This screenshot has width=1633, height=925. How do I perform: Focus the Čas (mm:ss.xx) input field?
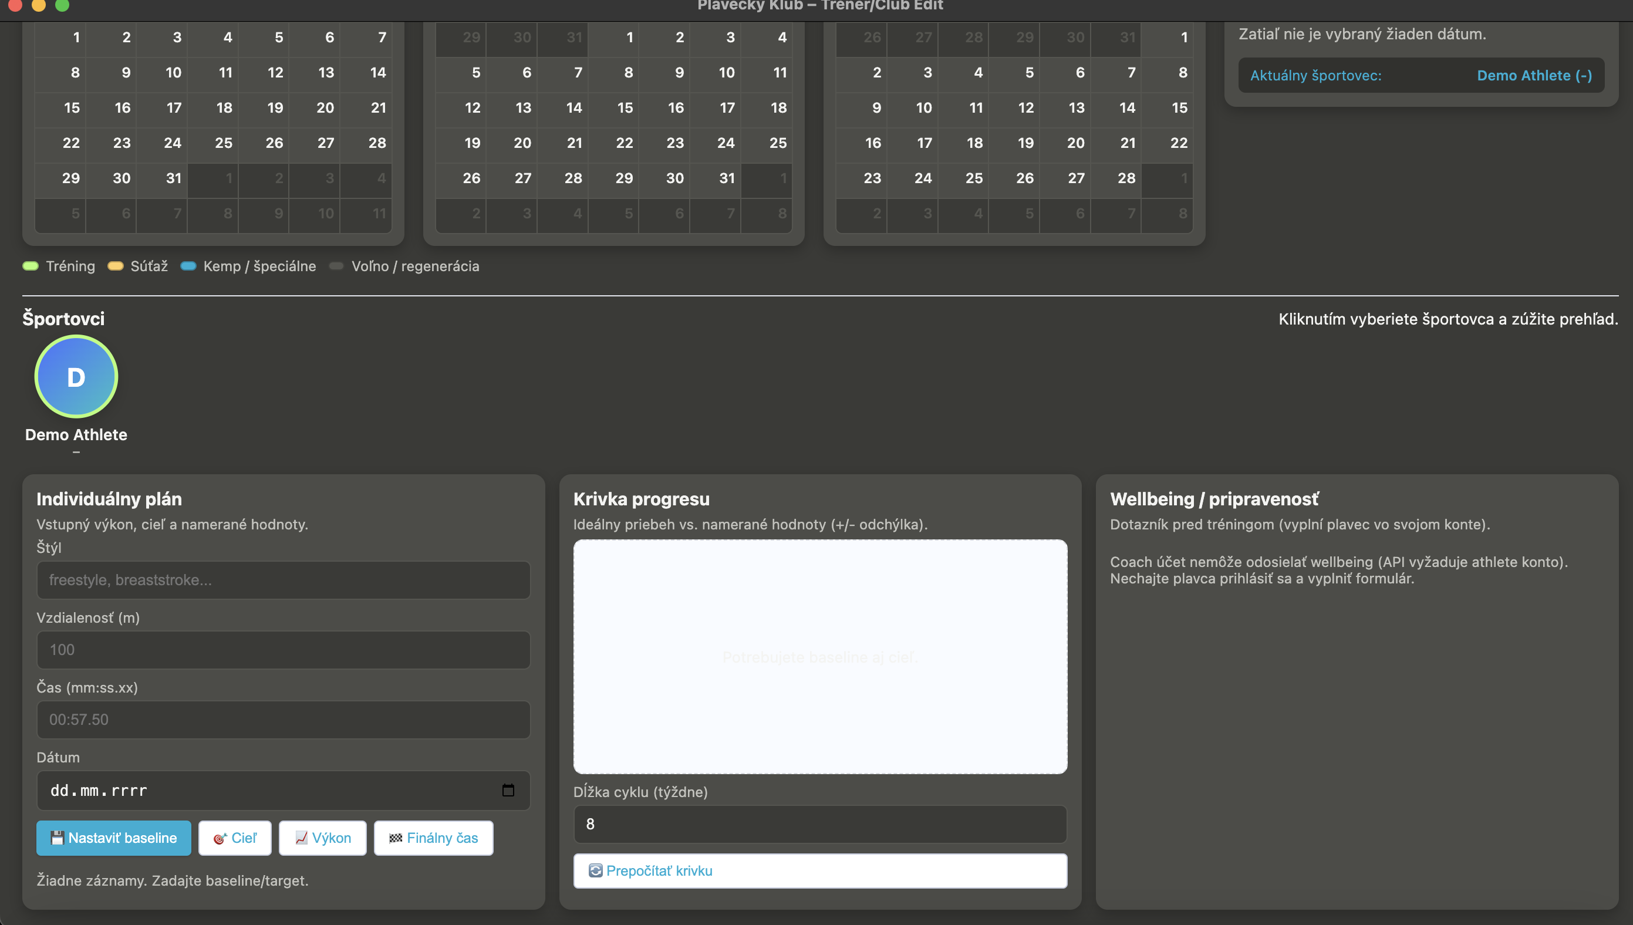pyautogui.click(x=284, y=720)
